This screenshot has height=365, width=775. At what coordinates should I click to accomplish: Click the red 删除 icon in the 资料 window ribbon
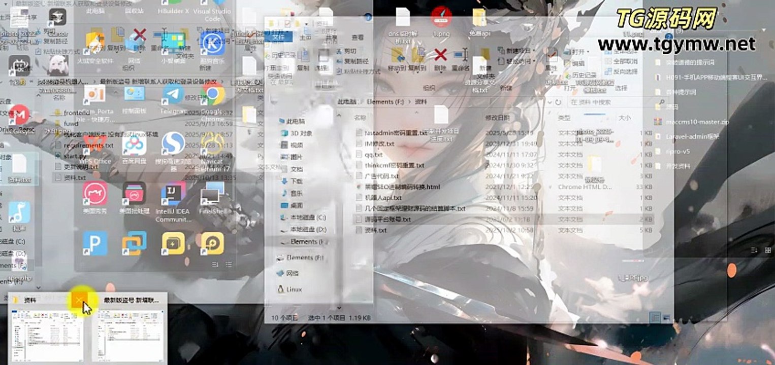pyautogui.click(x=441, y=59)
